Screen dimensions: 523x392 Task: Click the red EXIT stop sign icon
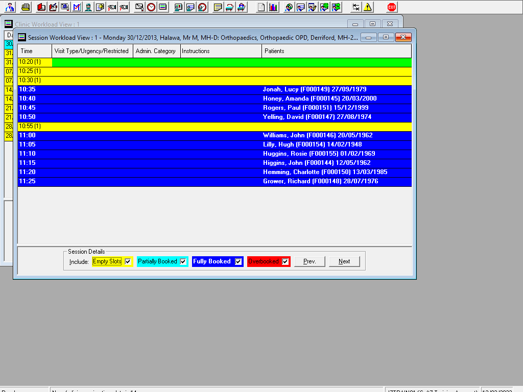point(392,7)
